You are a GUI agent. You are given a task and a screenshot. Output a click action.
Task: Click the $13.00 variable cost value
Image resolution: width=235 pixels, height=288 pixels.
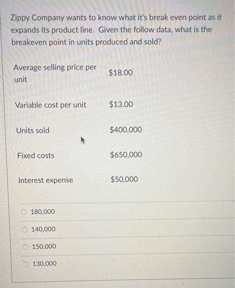point(121,105)
